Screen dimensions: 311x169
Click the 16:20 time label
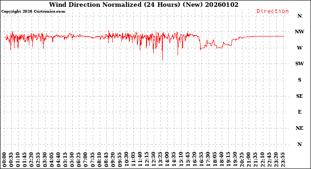click(x=194, y=160)
